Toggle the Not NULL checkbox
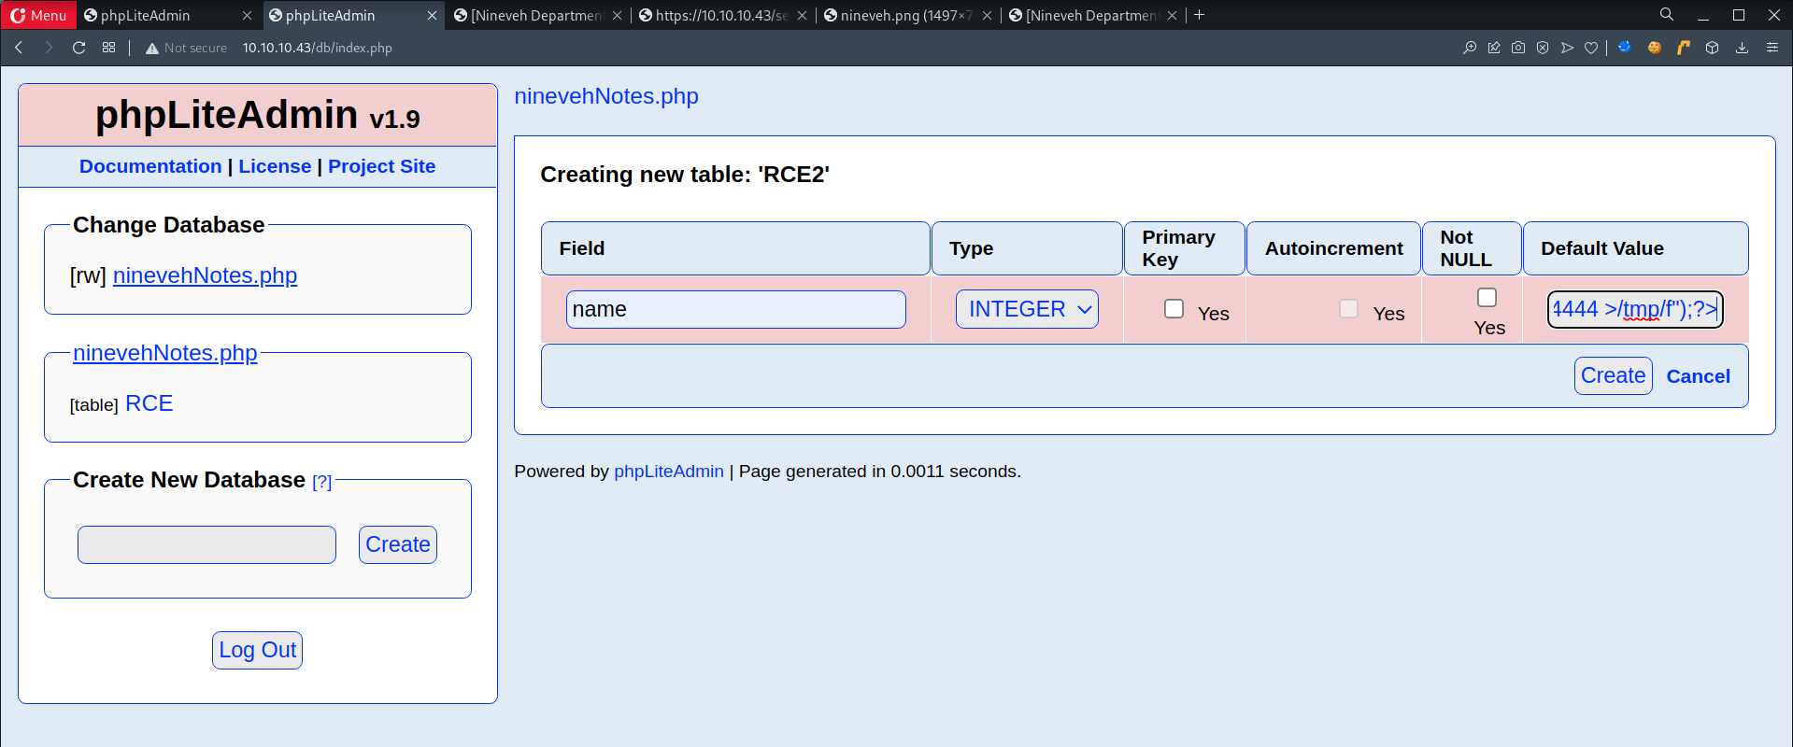 (1487, 298)
